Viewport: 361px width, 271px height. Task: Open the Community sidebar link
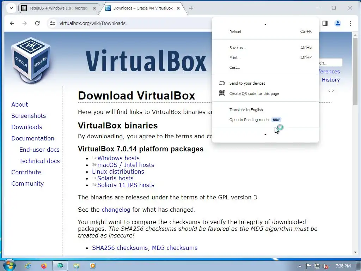coord(27,183)
